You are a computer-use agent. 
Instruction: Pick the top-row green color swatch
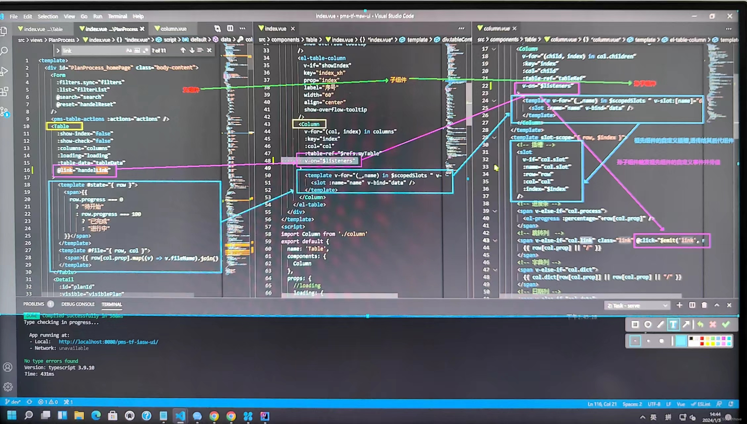point(713,338)
